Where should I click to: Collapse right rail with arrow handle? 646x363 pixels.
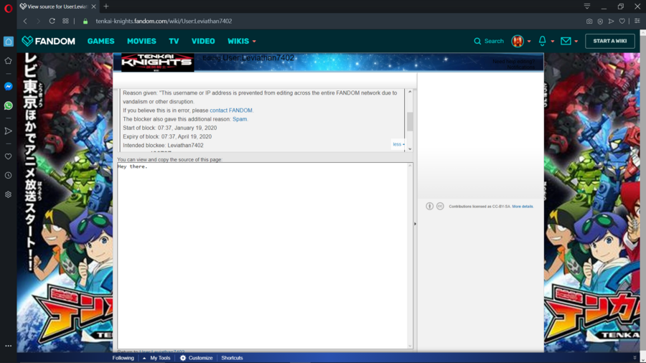(415, 224)
